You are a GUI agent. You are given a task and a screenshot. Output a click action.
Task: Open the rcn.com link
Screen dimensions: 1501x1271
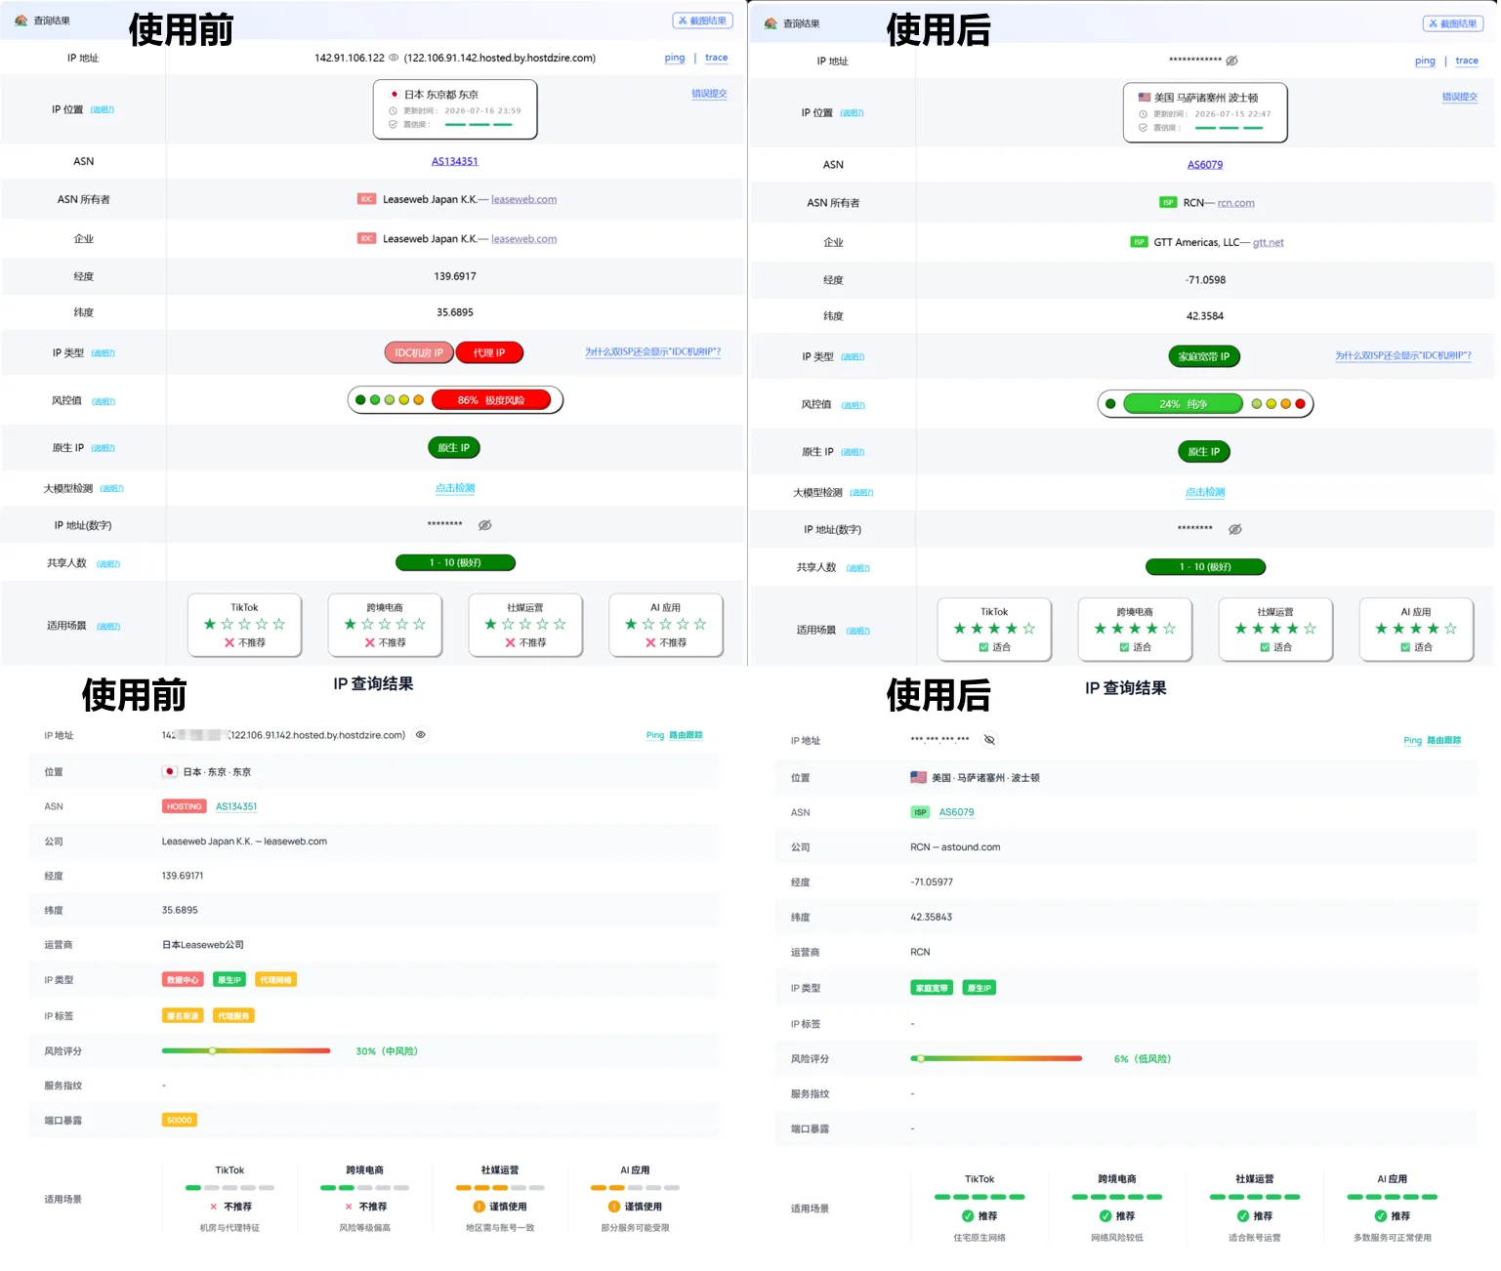[x=1235, y=203]
